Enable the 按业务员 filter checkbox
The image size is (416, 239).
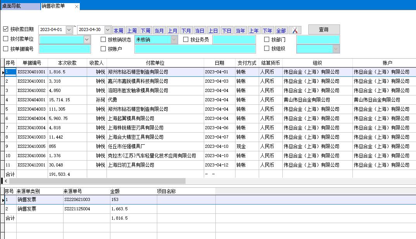185,40
